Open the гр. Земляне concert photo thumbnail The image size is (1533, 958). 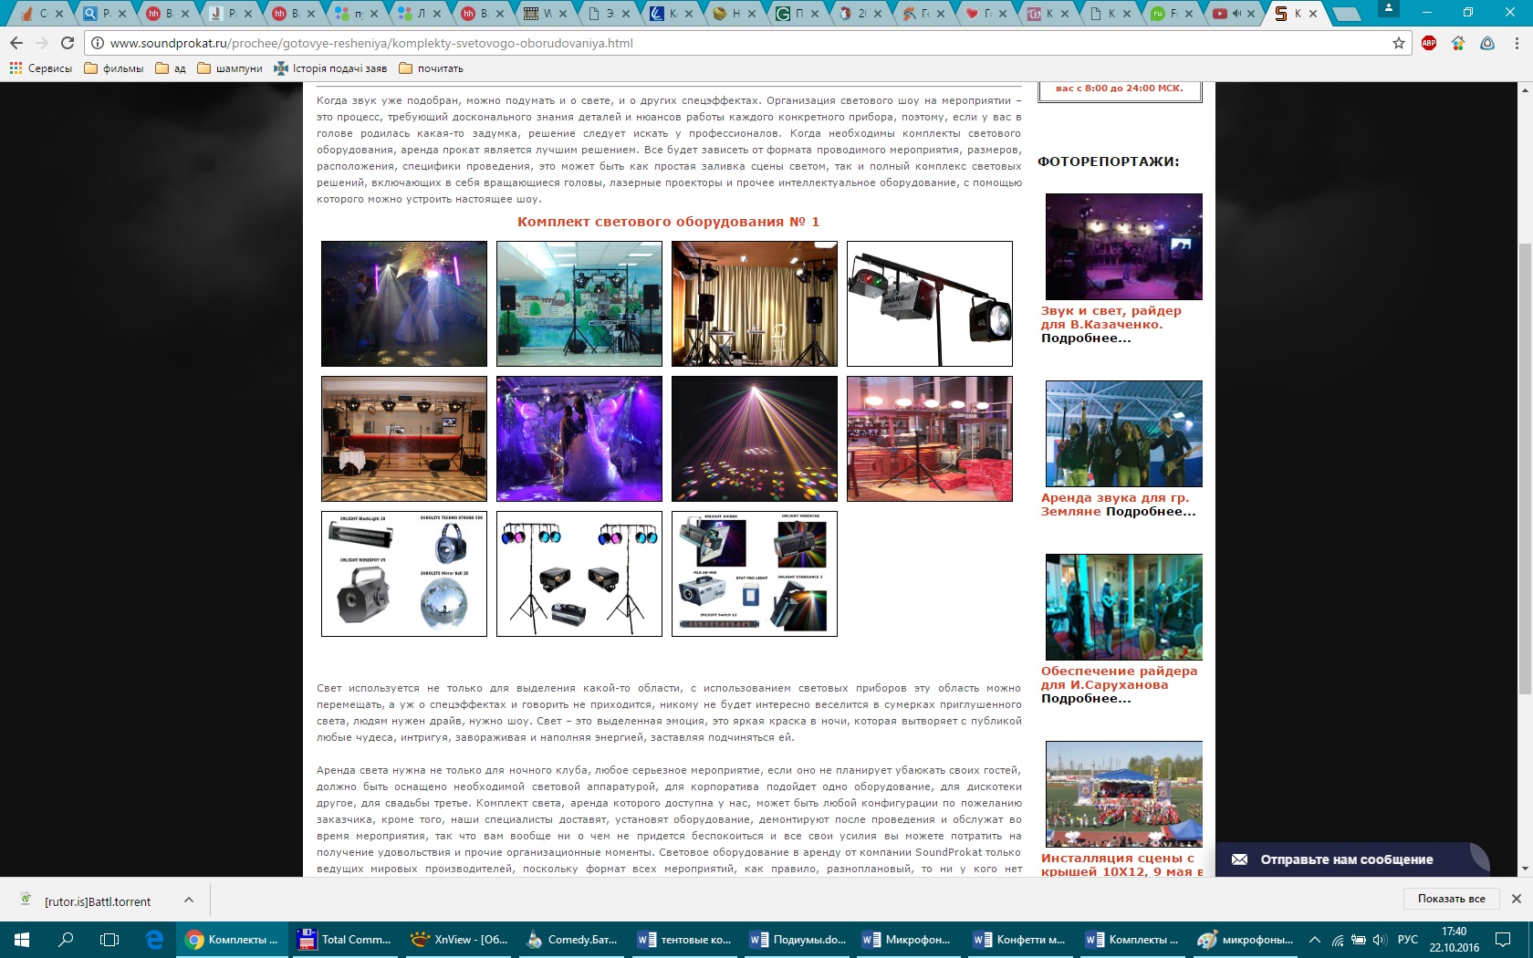pyautogui.click(x=1123, y=433)
